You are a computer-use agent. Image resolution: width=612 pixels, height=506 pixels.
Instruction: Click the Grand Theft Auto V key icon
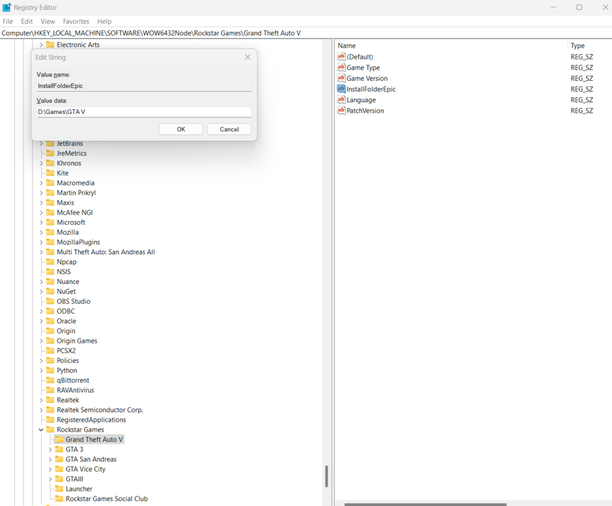(58, 439)
